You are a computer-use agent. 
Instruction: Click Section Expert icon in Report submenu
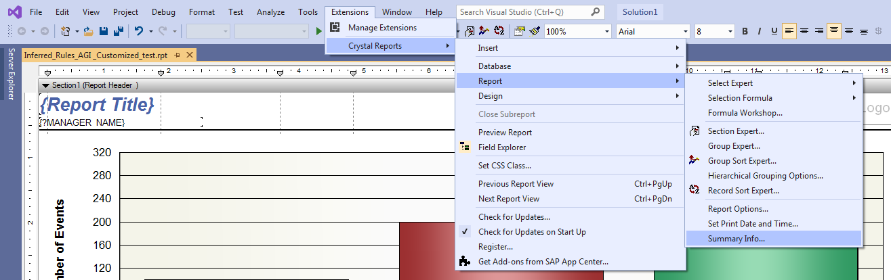click(x=694, y=131)
